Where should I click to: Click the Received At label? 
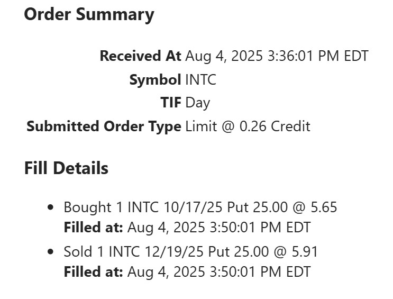coord(140,56)
